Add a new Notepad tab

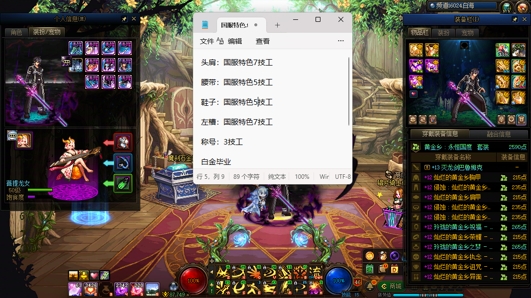pyautogui.click(x=278, y=25)
